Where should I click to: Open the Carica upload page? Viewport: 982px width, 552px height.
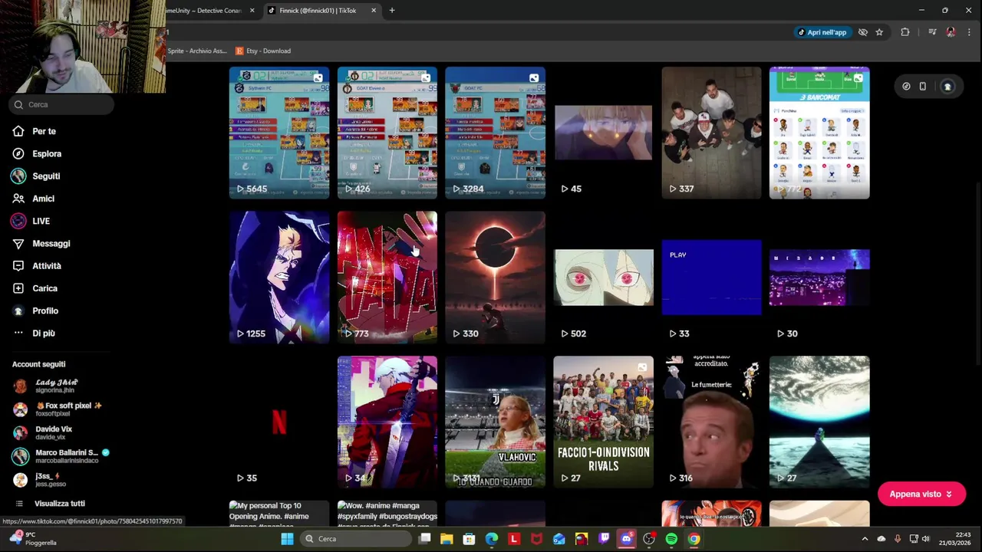[35, 288]
